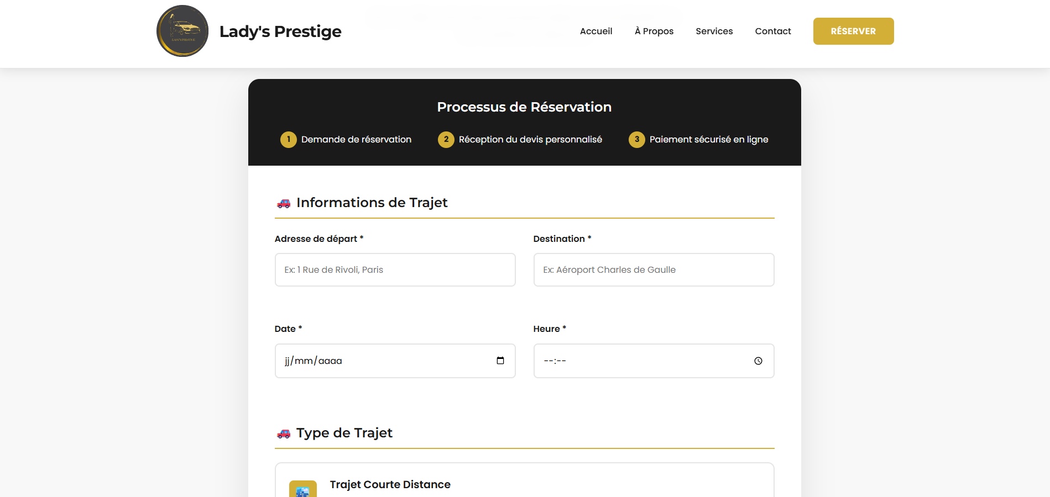The width and height of the screenshot is (1050, 497).
Task: Go to the À Propos page
Action: tap(654, 31)
